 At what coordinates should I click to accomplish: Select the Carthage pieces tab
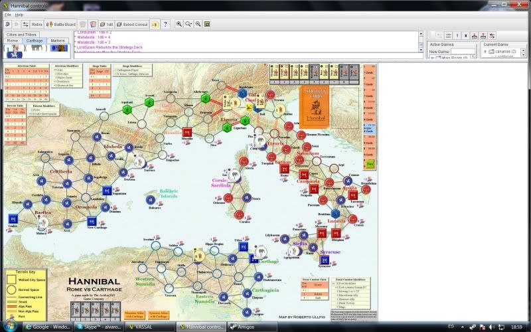tap(35, 41)
